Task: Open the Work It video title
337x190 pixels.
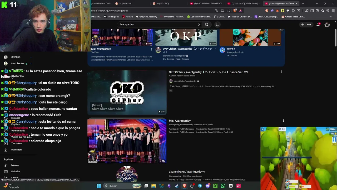Action: point(231,49)
